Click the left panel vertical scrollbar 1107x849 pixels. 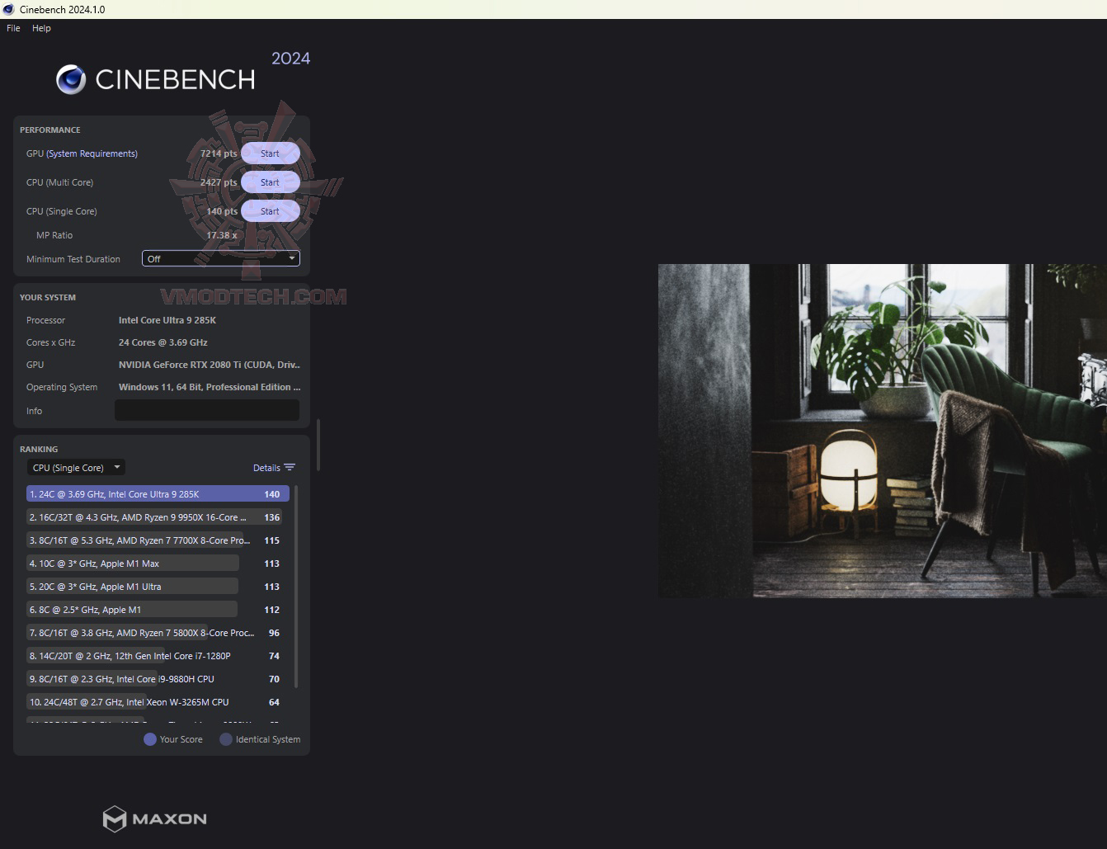pyautogui.click(x=318, y=446)
